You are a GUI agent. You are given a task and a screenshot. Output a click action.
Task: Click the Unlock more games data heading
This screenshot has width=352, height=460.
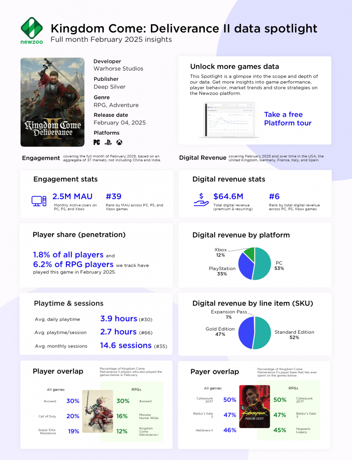tap(235, 66)
